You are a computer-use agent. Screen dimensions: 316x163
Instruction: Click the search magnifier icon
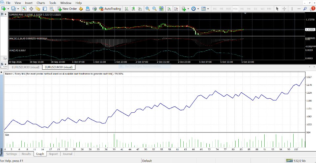(x=305, y=9)
